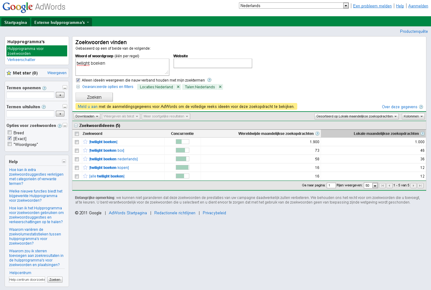Click competition bar for [twilight boeken box]
This screenshot has width=431, height=290.
click(x=183, y=150)
